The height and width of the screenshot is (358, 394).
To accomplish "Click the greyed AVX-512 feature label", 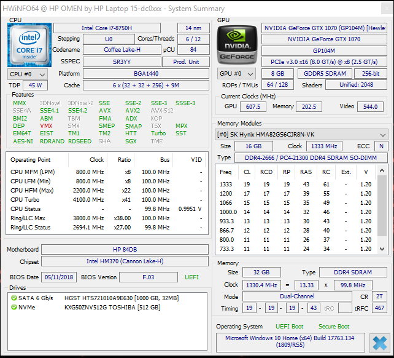I will click(162, 111).
